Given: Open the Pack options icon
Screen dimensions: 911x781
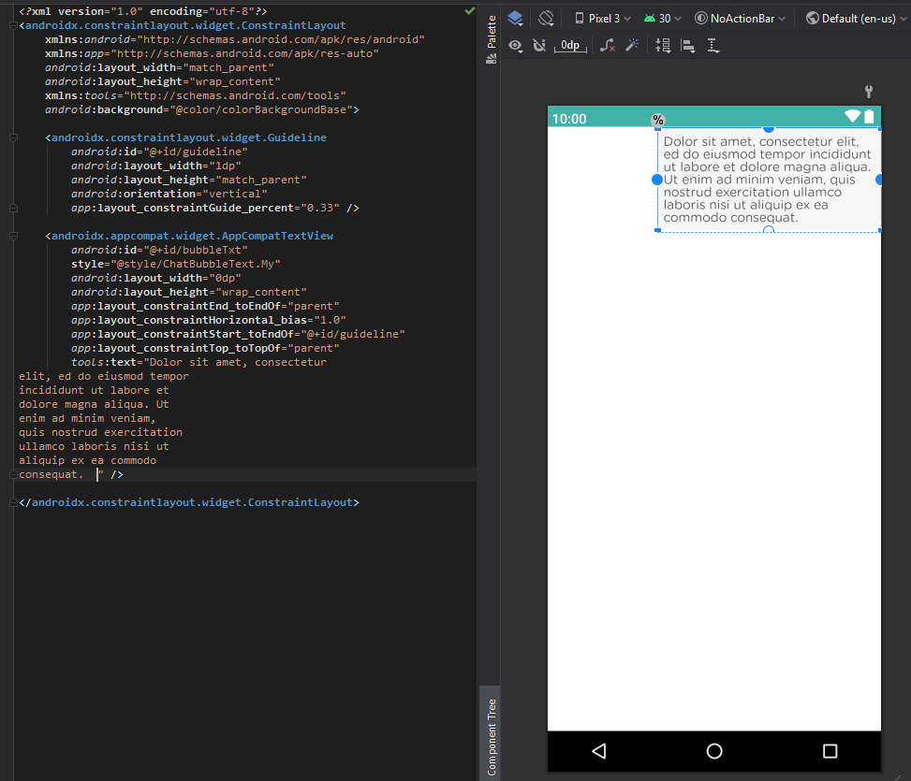Looking at the screenshot, I should point(663,45).
